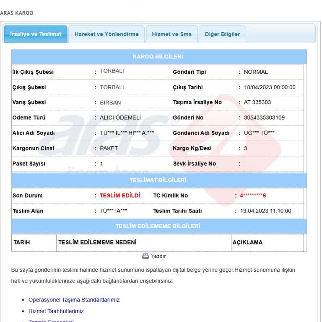Select the NORMAL shipment type value

point(256,72)
